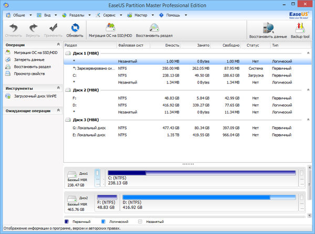Screen dimensions: 315x234
Task: Click the Диск 3 (MBR) header icon
Action: (x=68, y=120)
